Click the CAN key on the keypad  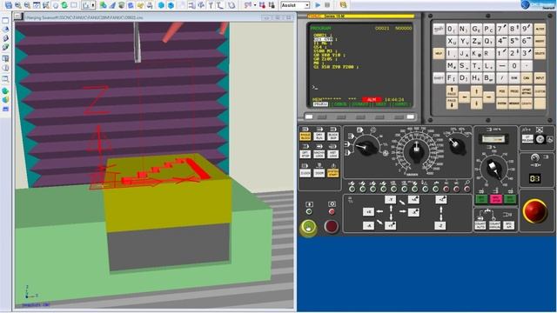(x=527, y=78)
